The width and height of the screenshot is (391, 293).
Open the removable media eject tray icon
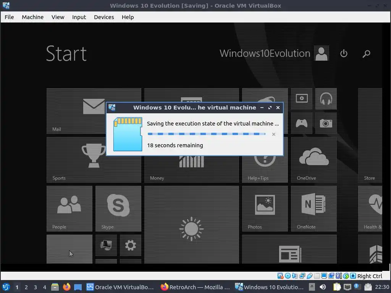click(312, 287)
